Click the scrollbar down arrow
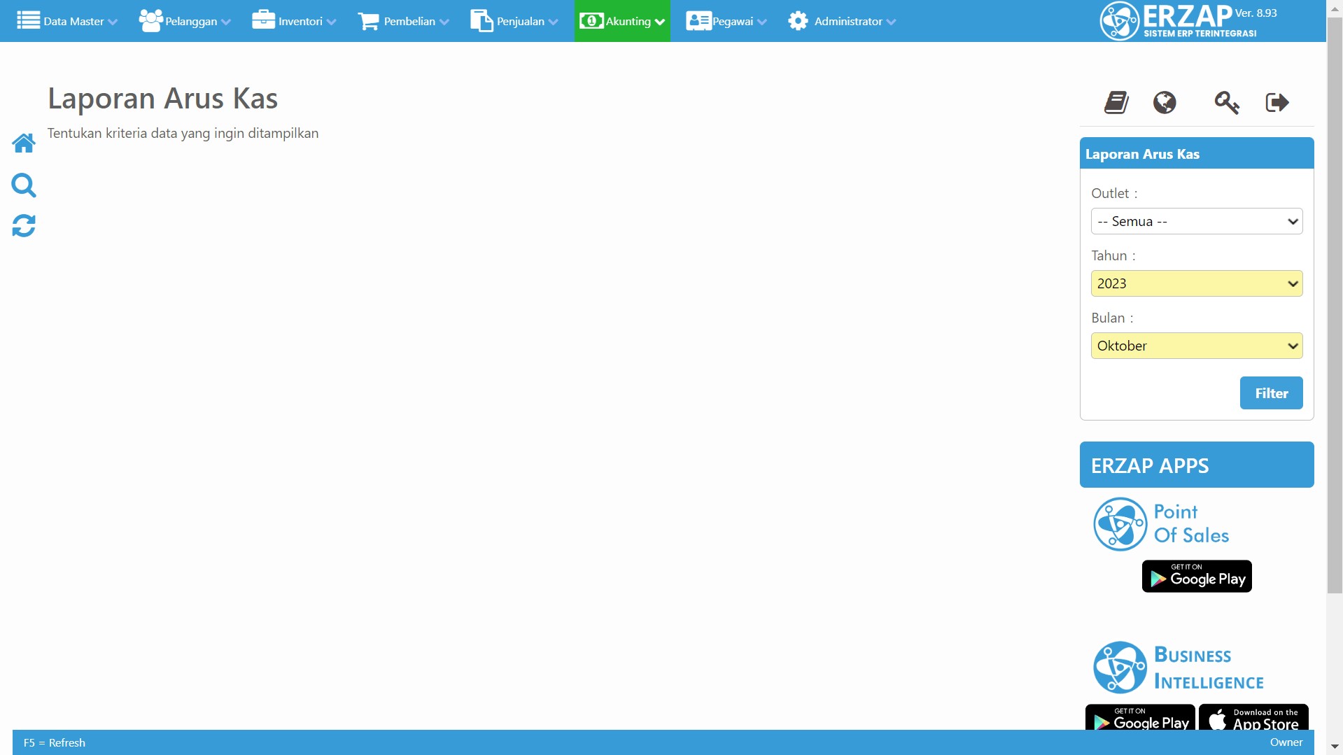1343x755 pixels. point(1335,747)
